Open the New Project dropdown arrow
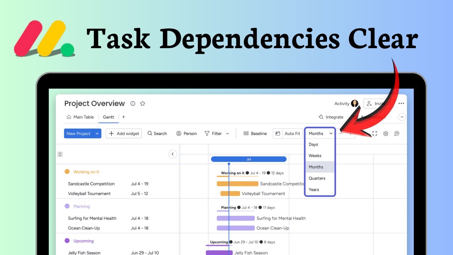This screenshot has height=255, width=453. click(97, 134)
